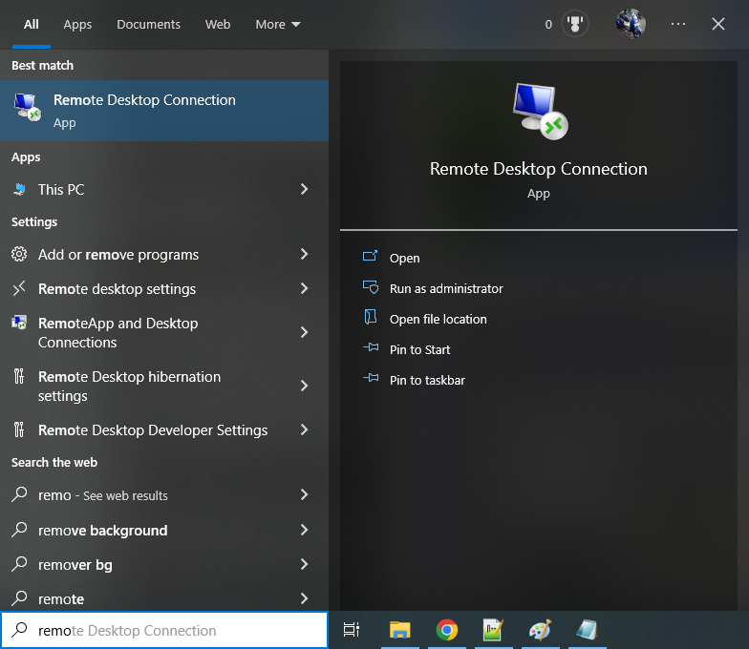Expand Remote Desktop hibernation settings arrow
749x649 pixels.
point(304,386)
